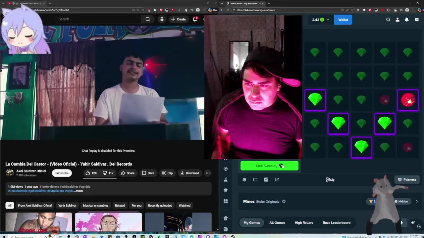Open the pink cartoon thumbnail in recommendations
Screen dimensions: 424x238
point(108,222)
